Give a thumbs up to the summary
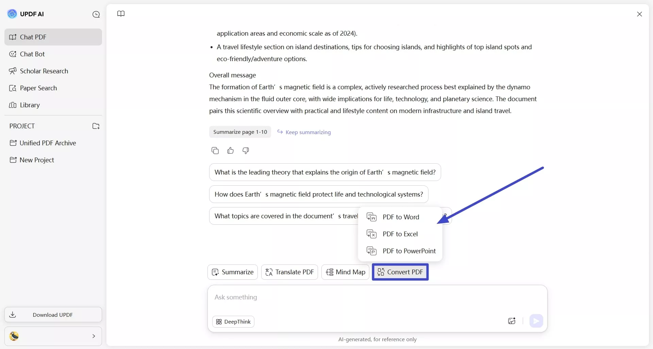Image resolution: width=653 pixels, height=349 pixels. [230, 150]
